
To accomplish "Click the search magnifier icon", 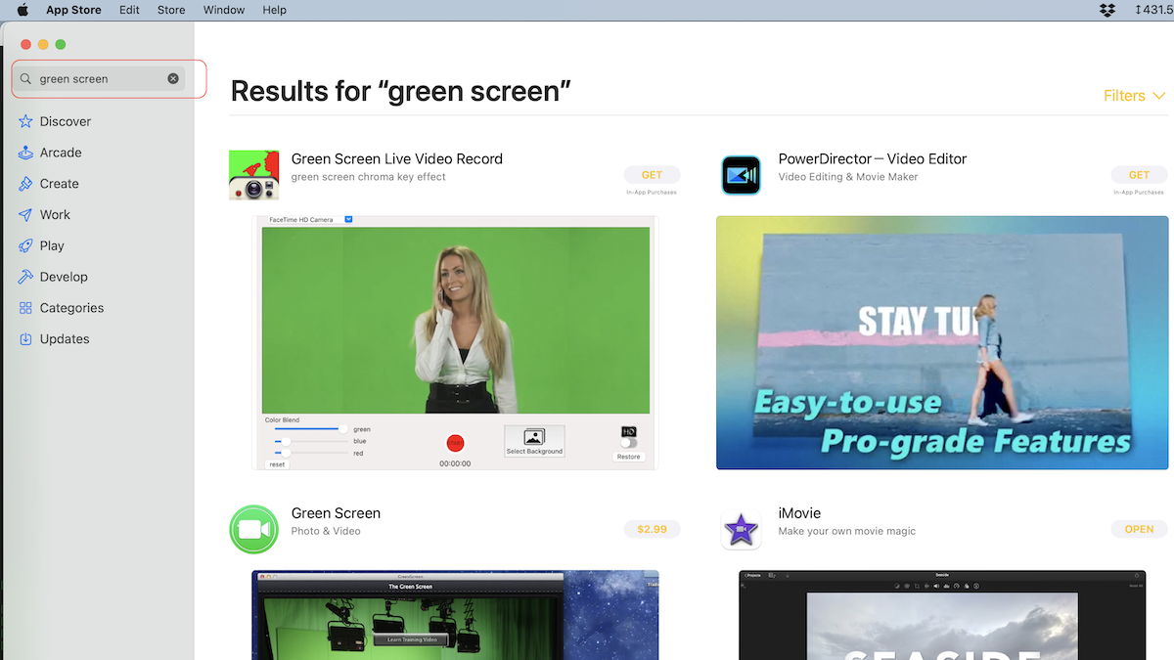I will pyautogui.click(x=25, y=78).
